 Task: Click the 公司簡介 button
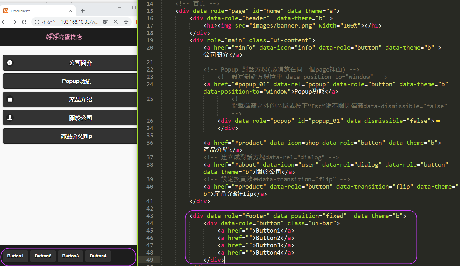click(70, 63)
